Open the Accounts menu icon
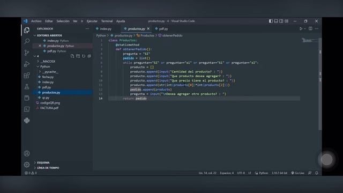343x193 pixels. [27, 153]
